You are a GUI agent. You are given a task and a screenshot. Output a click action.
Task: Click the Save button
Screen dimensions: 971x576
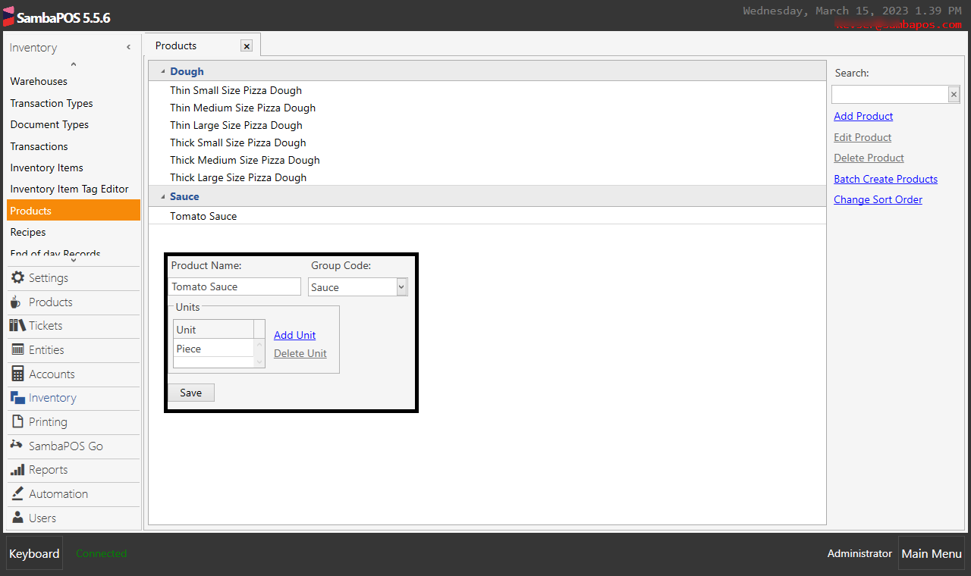tap(191, 392)
